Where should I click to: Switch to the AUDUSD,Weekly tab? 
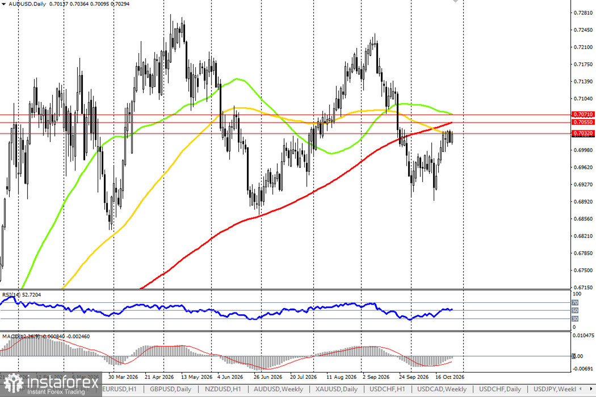(x=278, y=389)
